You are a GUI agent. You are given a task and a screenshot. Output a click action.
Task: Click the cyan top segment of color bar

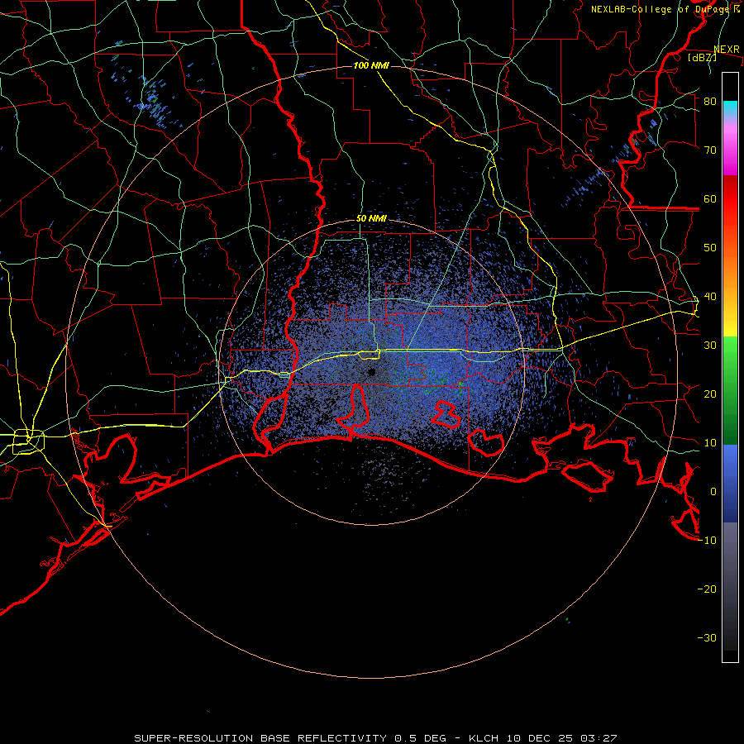click(x=730, y=107)
